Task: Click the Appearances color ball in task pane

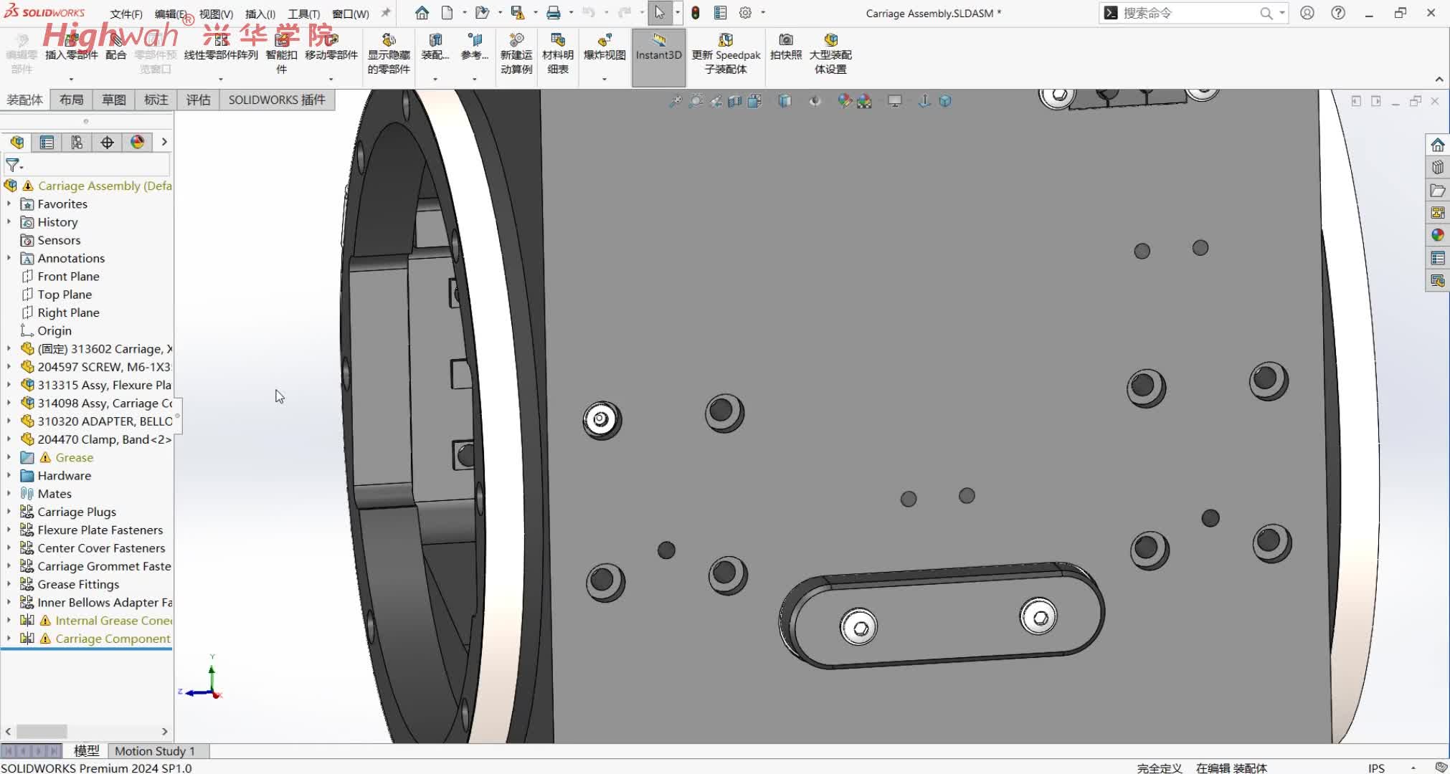Action: (1437, 235)
